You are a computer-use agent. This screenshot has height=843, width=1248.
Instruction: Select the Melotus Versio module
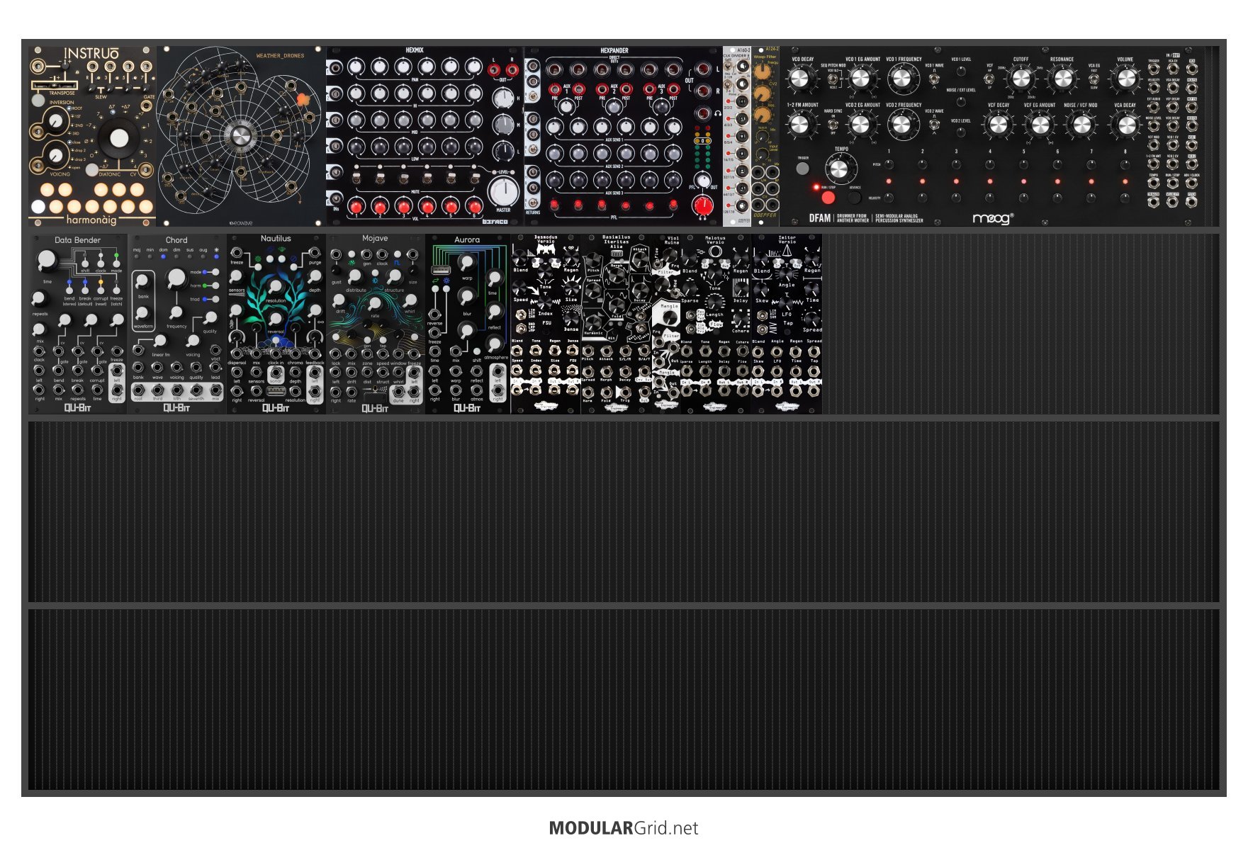click(x=716, y=324)
